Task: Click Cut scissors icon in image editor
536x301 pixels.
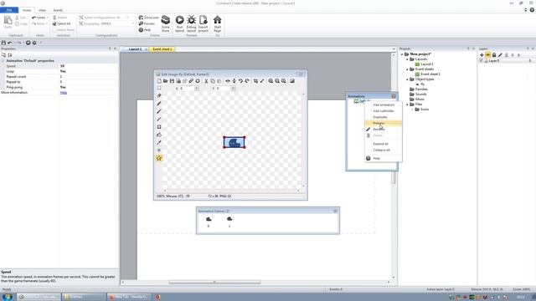Action: [x=206, y=81]
